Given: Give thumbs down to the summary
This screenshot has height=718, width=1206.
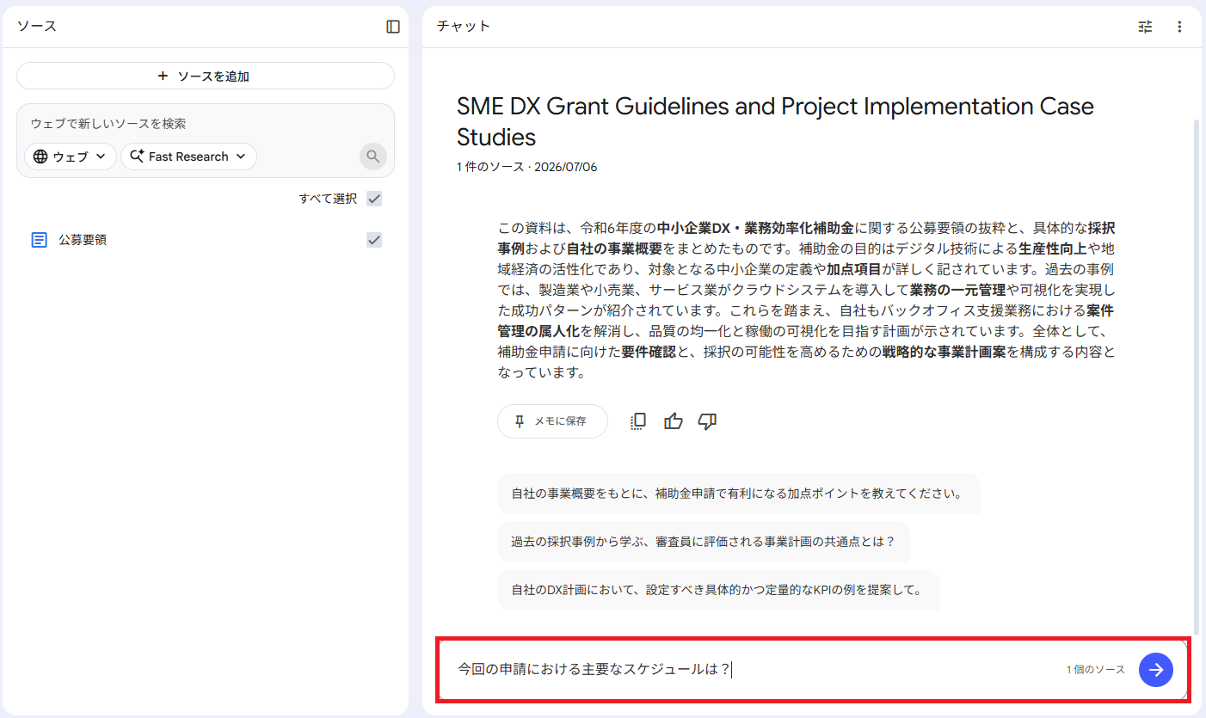Looking at the screenshot, I should tap(708, 421).
